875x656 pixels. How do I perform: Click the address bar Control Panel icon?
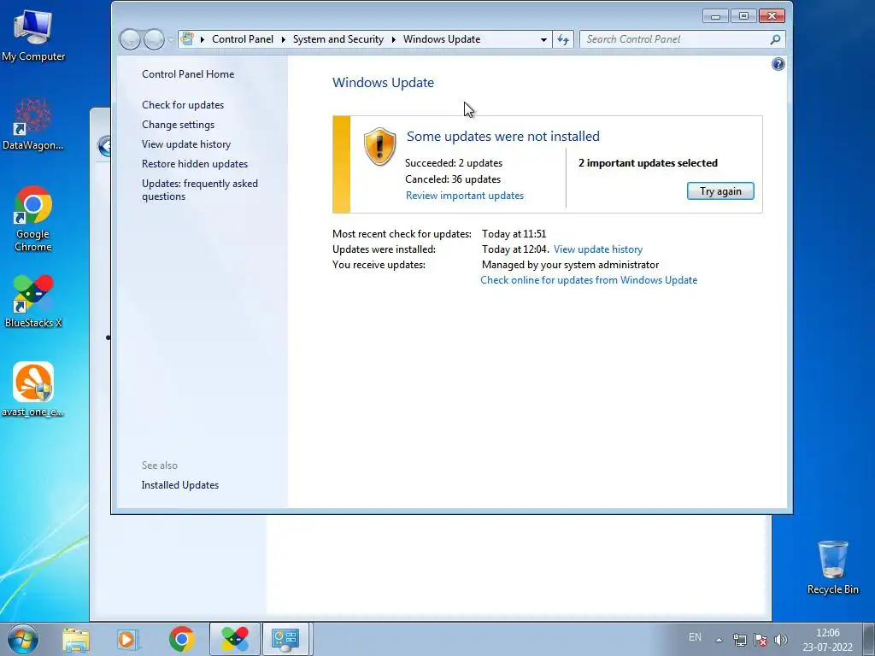coord(188,39)
